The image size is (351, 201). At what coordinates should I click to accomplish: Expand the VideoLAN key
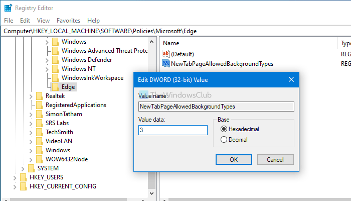pyautogui.click(x=31, y=142)
